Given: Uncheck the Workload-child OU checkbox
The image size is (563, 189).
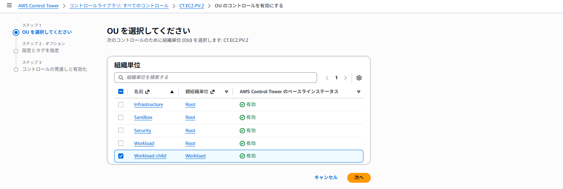Looking at the screenshot, I should 121,156.
